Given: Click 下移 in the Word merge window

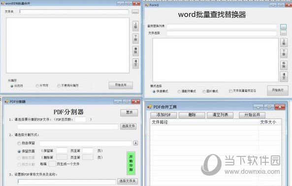Looking at the screenshot, I should tap(135, 38).
